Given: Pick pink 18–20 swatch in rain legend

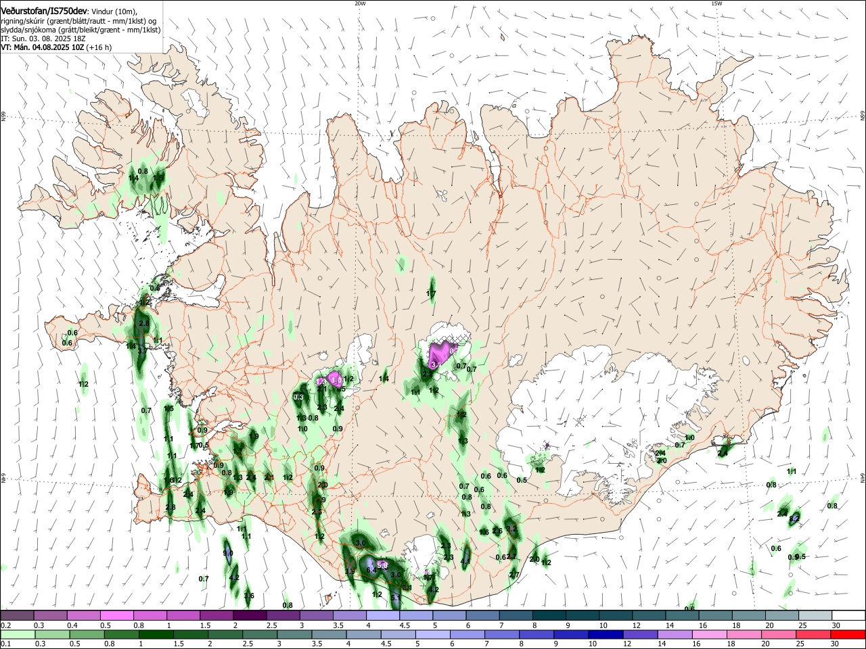Looking at the screenshot, I should (x=744, y=634).
